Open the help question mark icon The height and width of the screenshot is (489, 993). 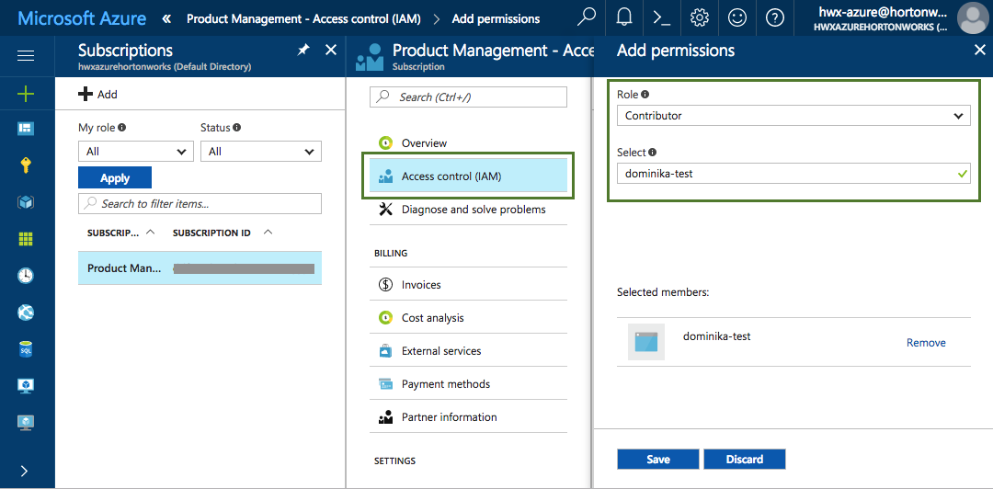click(775, 17)
